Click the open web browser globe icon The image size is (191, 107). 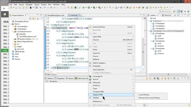143,7
